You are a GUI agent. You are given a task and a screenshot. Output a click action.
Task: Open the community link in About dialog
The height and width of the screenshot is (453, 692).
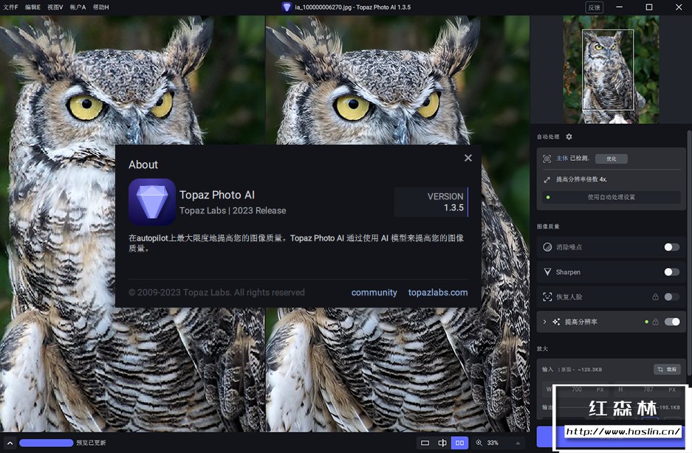(x=374, y=292)
